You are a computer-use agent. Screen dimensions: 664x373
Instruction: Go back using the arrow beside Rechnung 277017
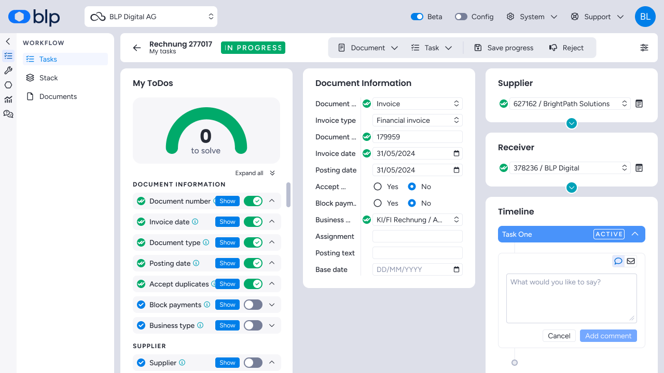[137, 48]
